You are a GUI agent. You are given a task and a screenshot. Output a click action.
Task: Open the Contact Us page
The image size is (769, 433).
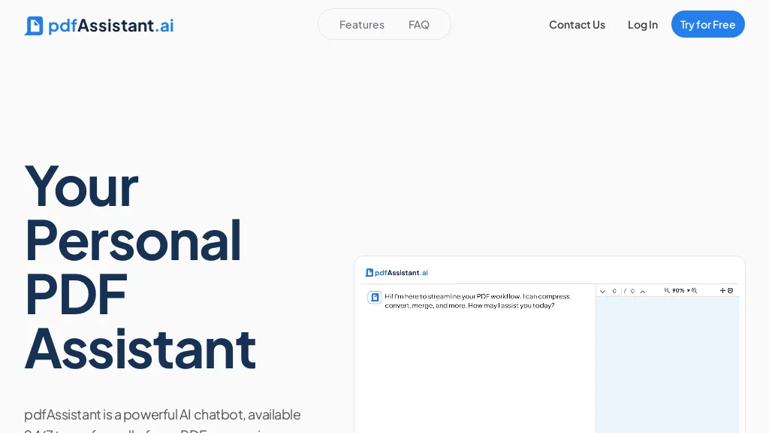[x=577, y=24]
